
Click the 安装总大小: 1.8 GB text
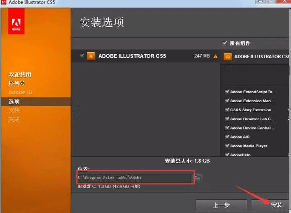pos(187,161)
